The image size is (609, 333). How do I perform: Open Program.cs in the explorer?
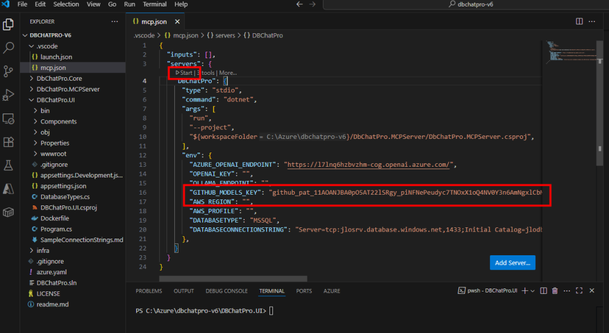tap(73, 229)
